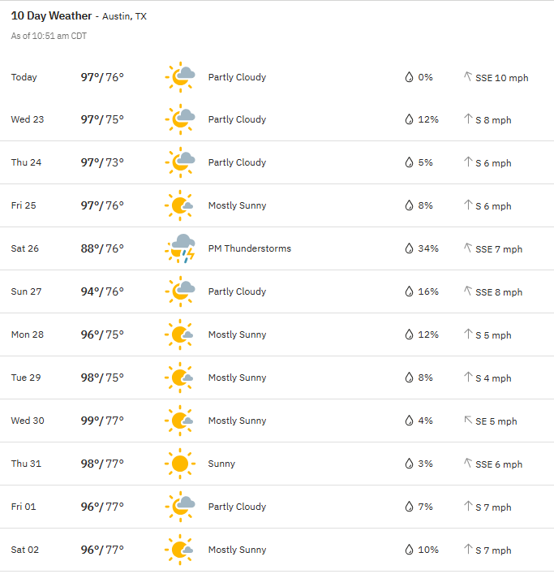Click the wind arrow beside SSE 10 mph

tap(468, 76)
